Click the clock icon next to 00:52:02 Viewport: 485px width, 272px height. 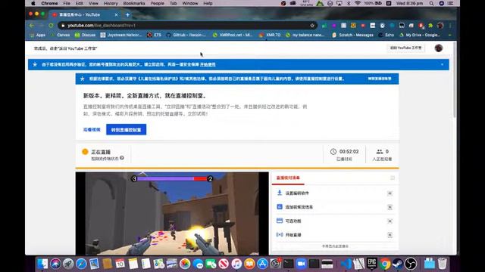coord(333,151)
